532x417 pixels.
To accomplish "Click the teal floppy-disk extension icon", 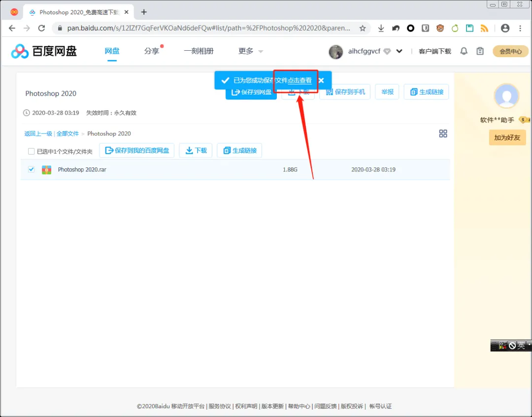I will point(469,28).
